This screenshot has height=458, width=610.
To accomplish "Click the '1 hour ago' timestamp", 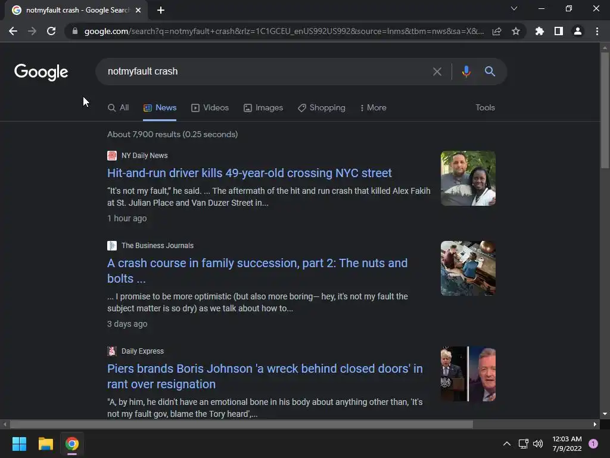I will [127, 218].
